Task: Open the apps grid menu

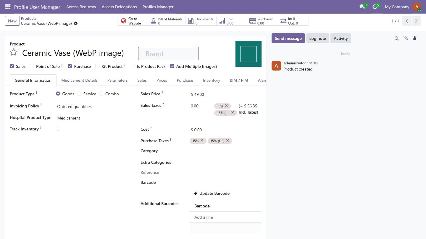Action: tap(8, 7)
